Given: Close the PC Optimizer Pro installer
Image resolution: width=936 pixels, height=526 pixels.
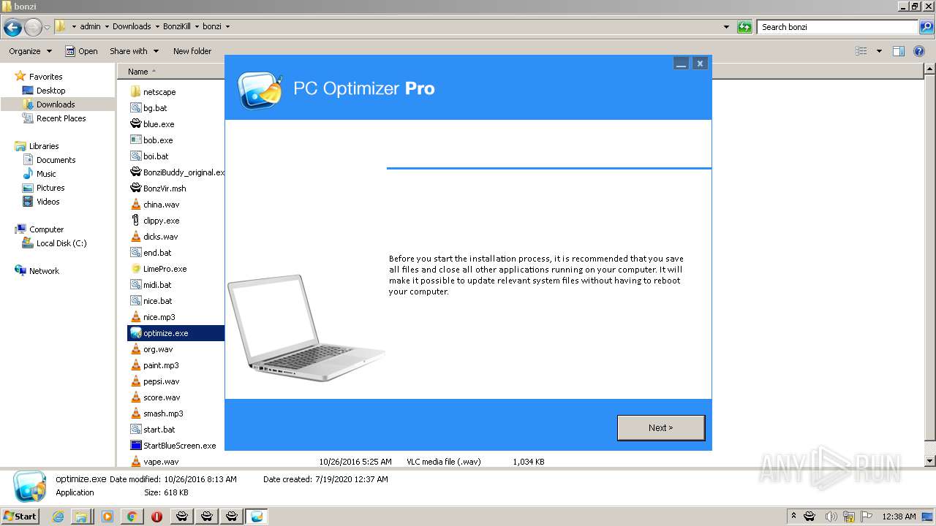Looking at the screenshot, I should [700, 64].
